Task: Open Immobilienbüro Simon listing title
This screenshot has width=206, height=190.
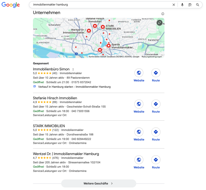Action: pyautogui.click(x=51, y=69)
